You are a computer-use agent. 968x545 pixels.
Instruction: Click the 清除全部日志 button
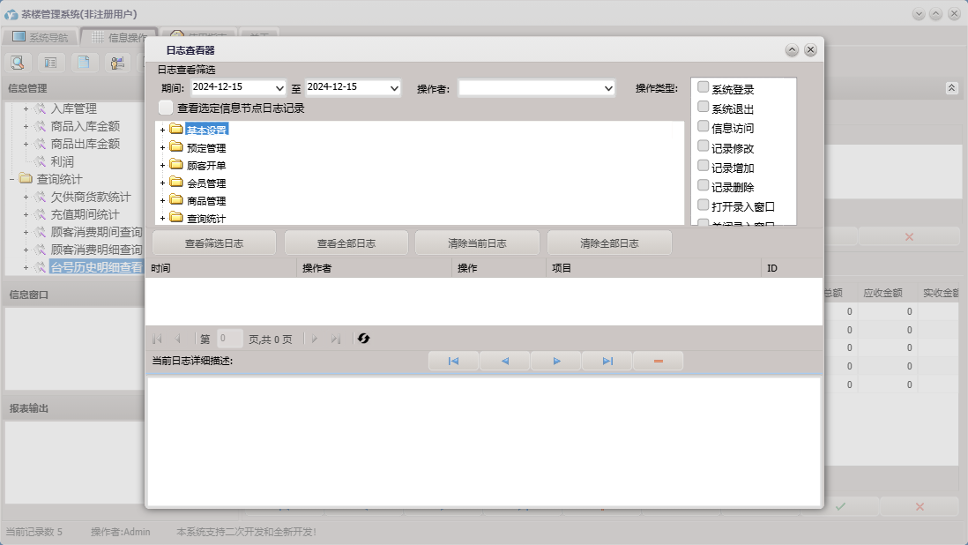point(609,243)
